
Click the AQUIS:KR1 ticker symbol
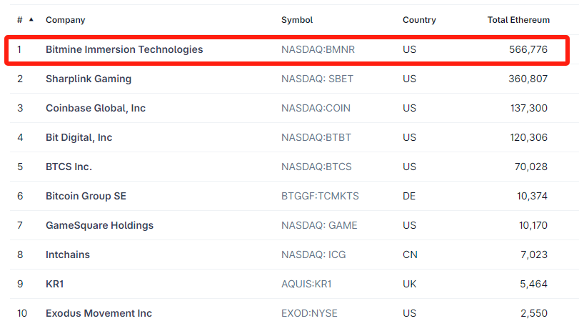point(307,284)
